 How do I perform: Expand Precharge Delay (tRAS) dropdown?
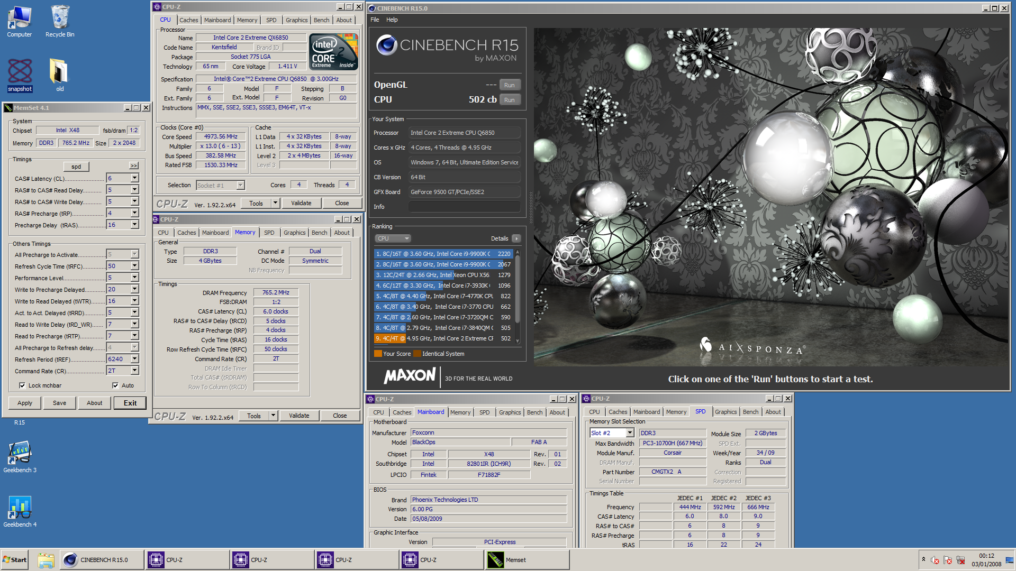pyautogui.click(x=134, y=225)
